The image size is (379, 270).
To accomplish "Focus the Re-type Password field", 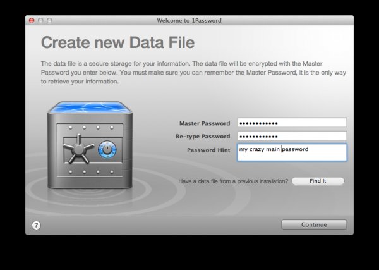I will pyautogui.click(x=292, y=136).
